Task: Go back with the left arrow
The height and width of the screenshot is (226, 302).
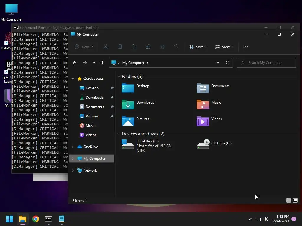Action: [75, 63]
